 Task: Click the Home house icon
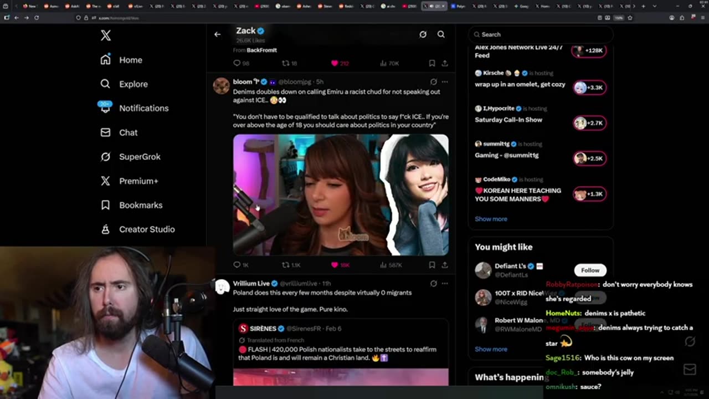point(105,60)
